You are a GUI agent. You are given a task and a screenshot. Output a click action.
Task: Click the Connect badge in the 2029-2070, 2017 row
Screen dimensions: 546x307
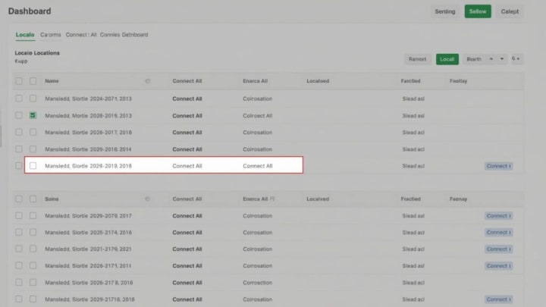tap(499, 216)
